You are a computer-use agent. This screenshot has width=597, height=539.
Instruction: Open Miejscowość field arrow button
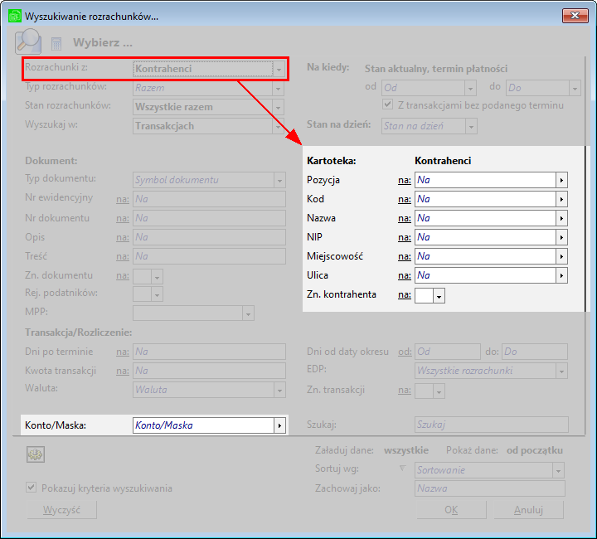point(561,256)
